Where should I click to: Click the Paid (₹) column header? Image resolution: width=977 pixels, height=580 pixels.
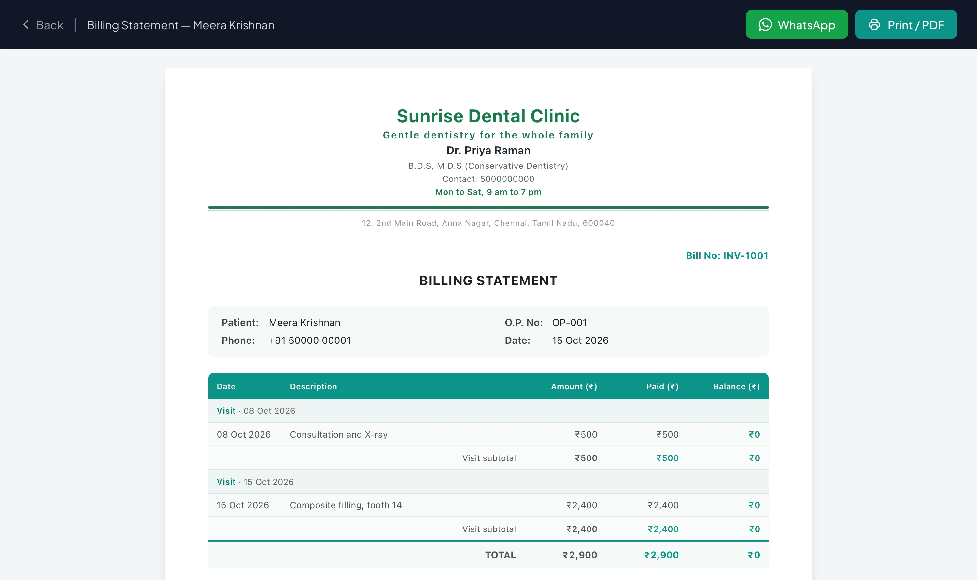pos(662,386)
